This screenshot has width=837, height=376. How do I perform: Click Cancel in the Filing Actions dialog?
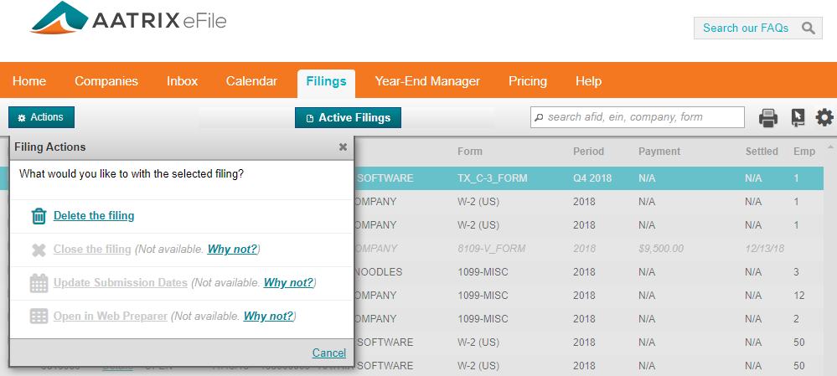[328, 353]
